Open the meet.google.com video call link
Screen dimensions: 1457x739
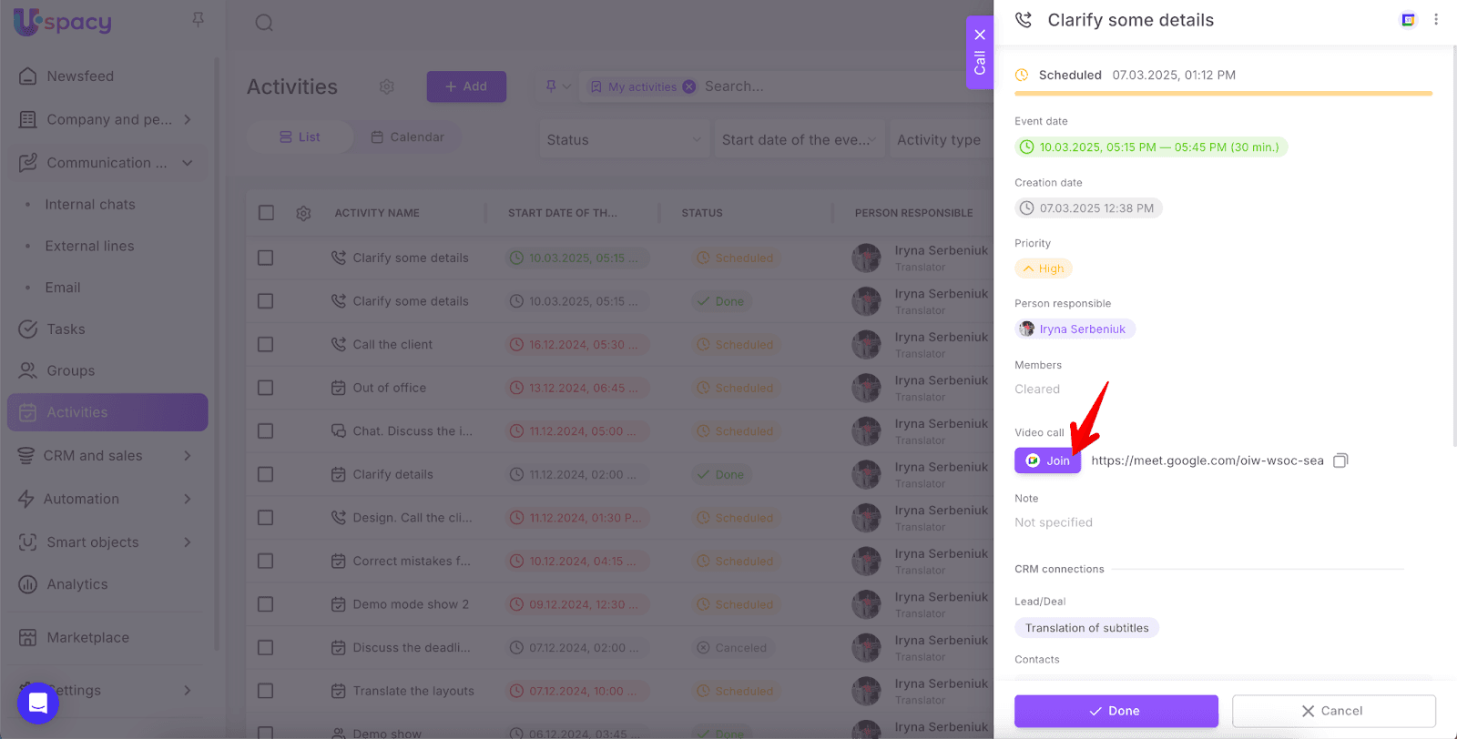coord(1207,461)
